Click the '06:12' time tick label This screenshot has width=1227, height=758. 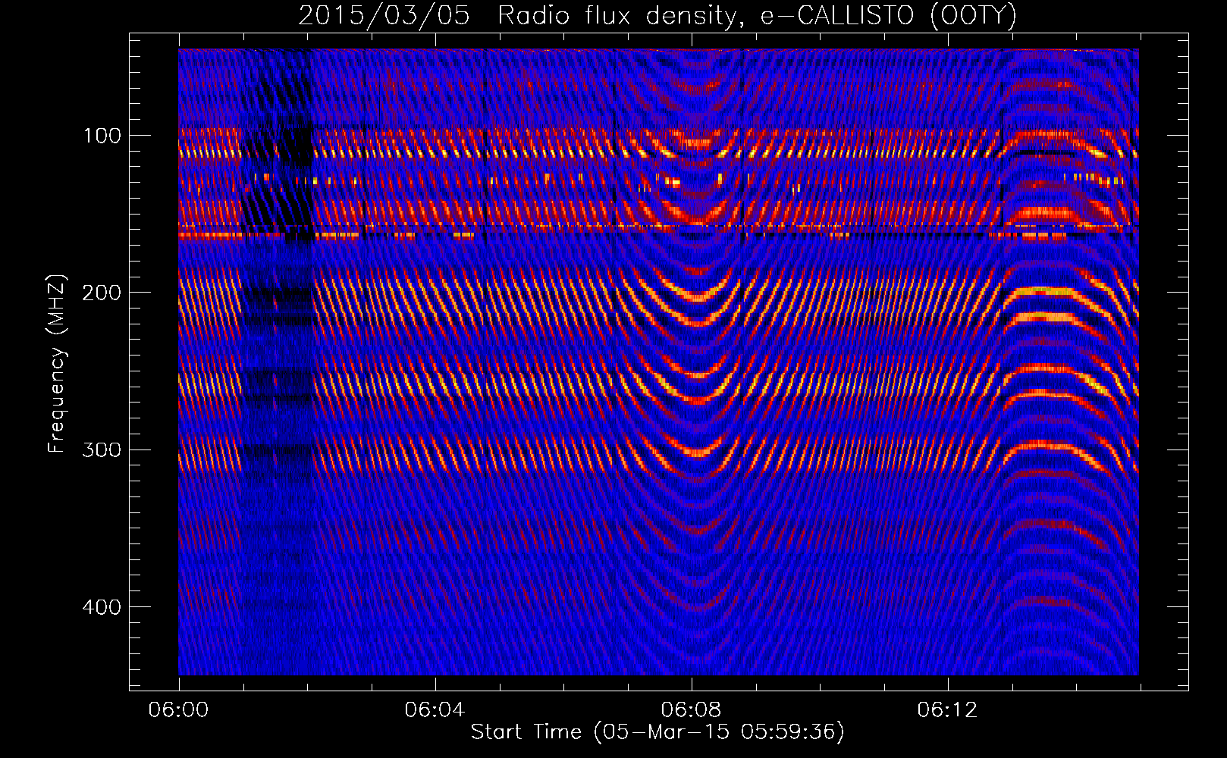coord(947,710)
